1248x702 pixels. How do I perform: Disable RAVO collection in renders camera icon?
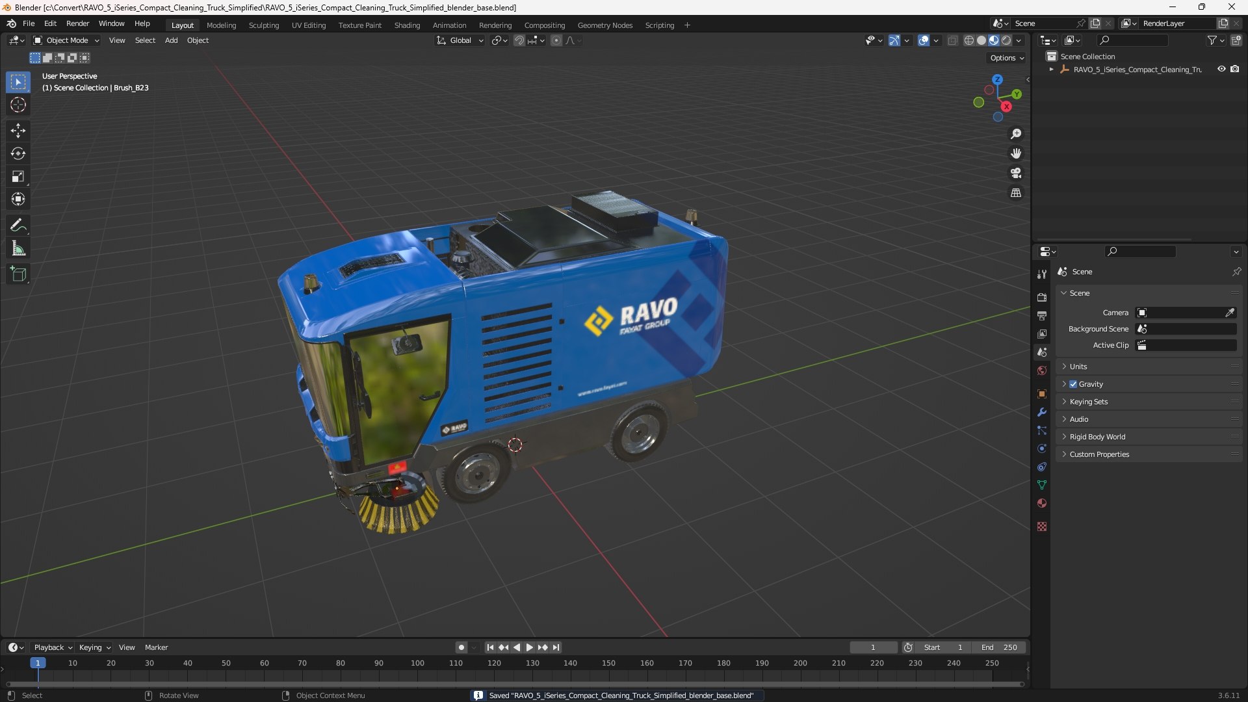tap(1234, 69)
